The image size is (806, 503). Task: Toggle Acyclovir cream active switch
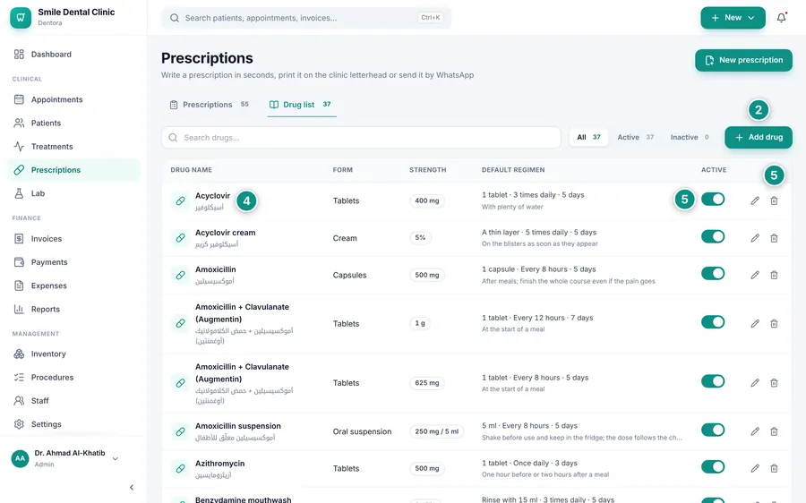[x=713, y=236]
